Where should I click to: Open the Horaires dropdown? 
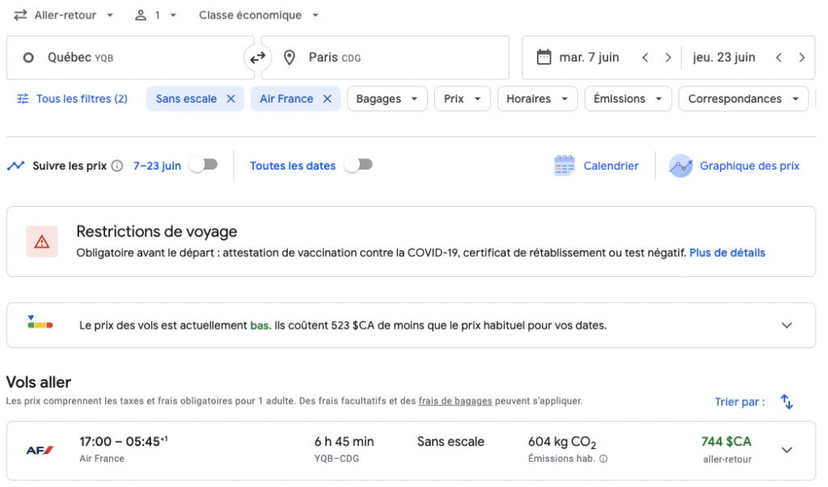[537, 98]
